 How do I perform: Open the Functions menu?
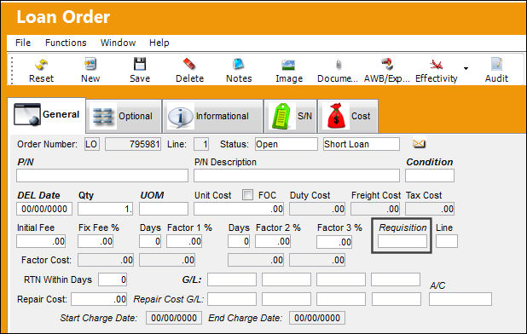66,43
